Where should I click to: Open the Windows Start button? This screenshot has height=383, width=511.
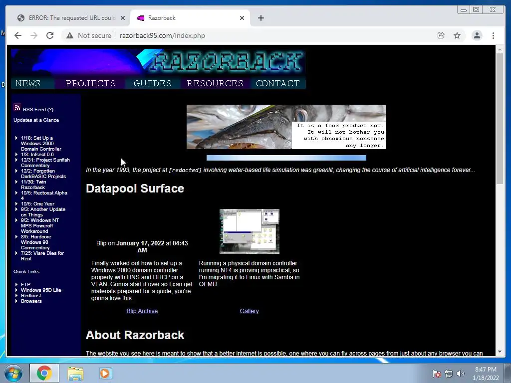[x=13, y=373]
